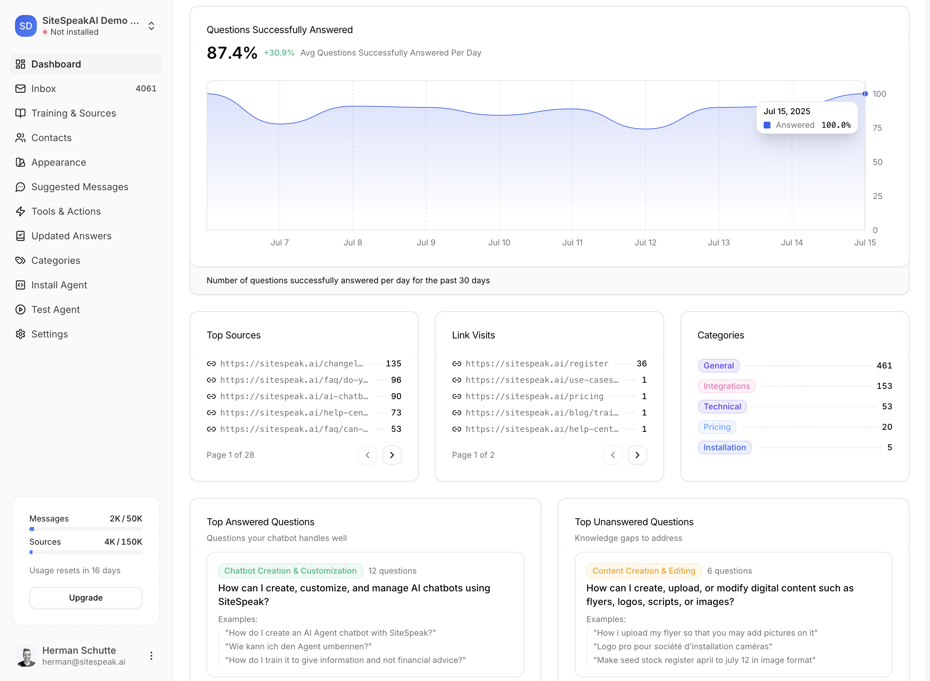Click the Tools & Actions lightning icon

[x=20, y=211]
